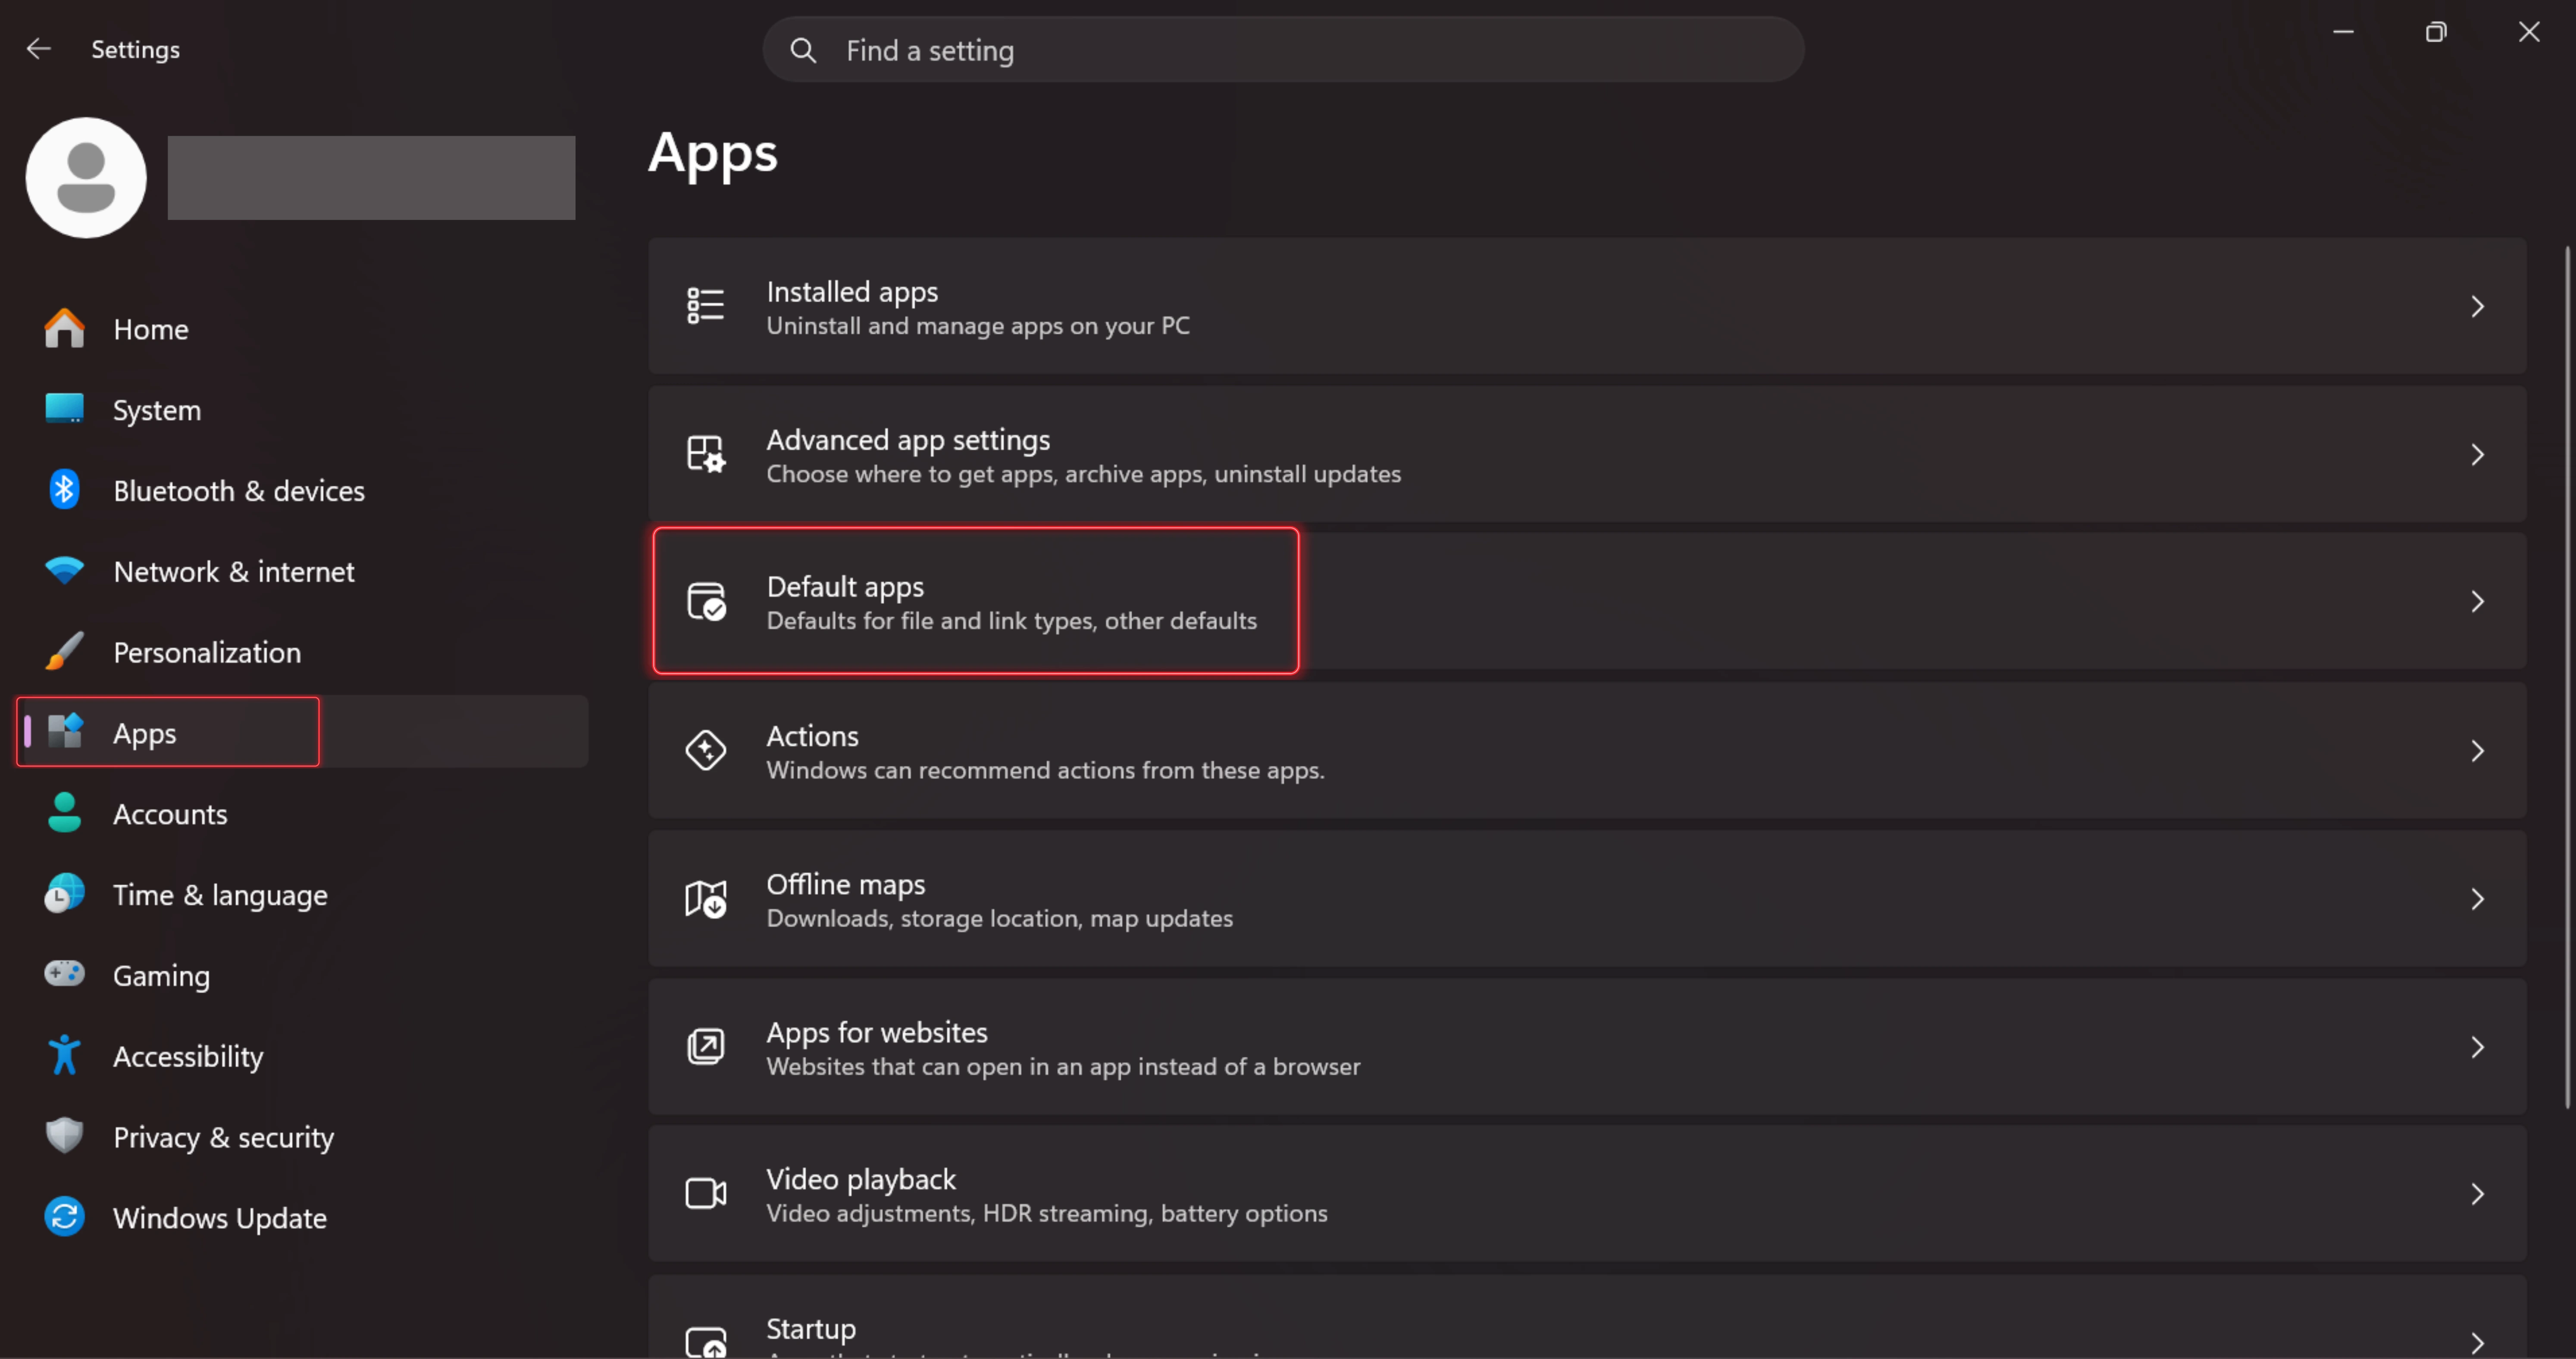
Task: Click the 'Settings' window title text
Action: point(136,49)
